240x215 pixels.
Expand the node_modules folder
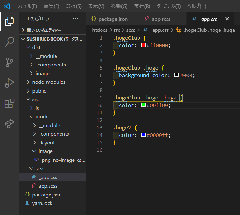click(52, 82)
